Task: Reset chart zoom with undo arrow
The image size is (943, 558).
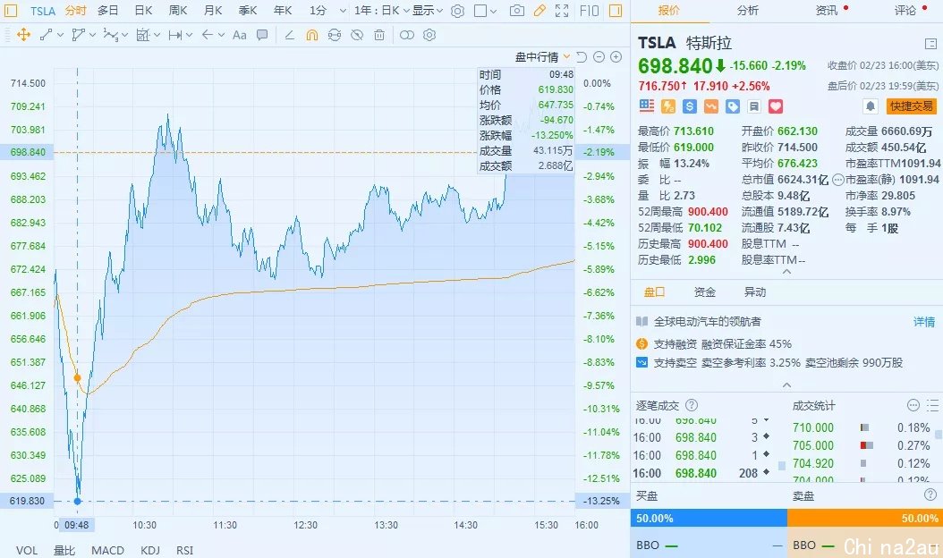Action: tap(581, 57)
